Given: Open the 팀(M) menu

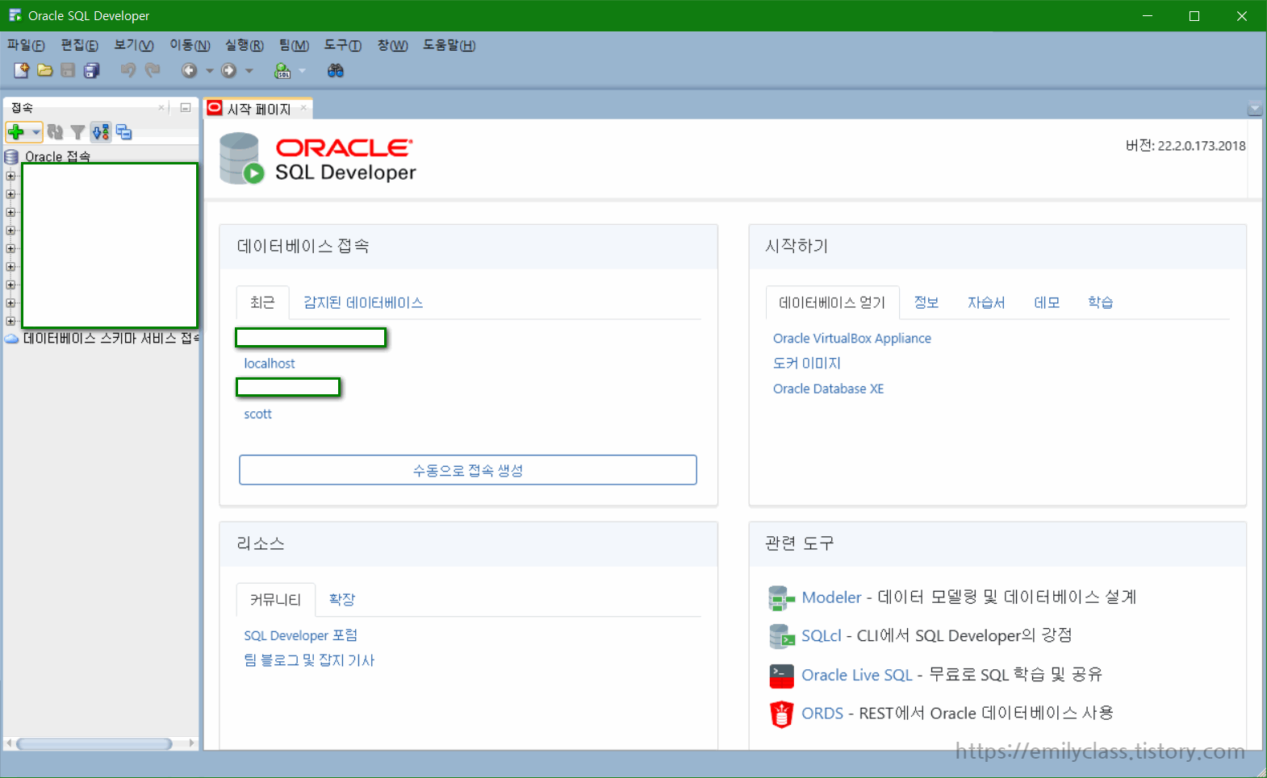Looking at the screenshot, I should click(294, 45).
